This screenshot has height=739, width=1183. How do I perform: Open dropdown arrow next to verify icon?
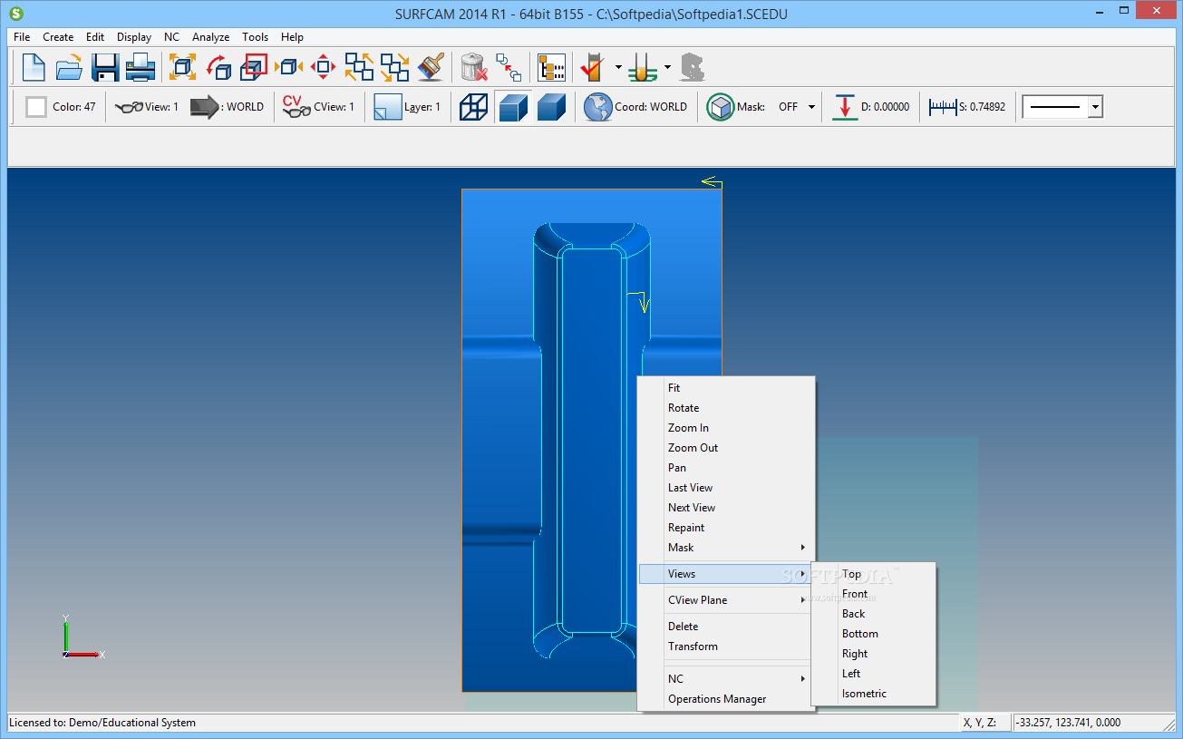618,67
